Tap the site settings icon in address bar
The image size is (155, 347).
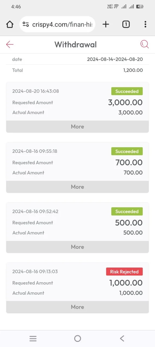[x=26, y=24]
